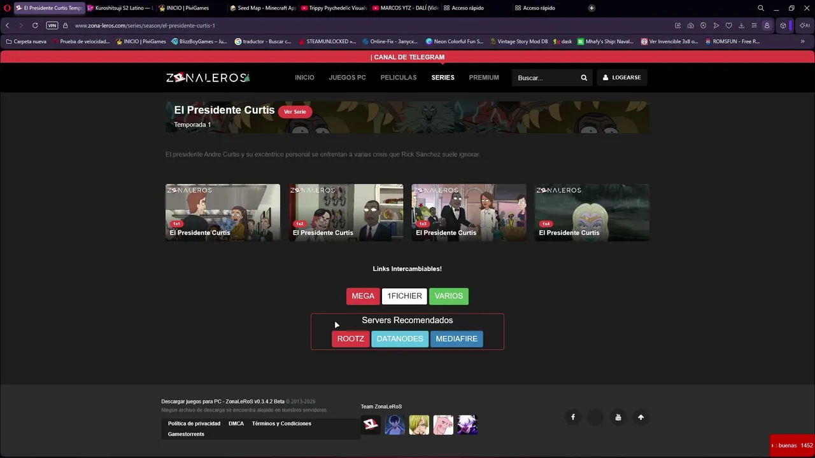Switch to Kuroshitsuji S2 Latino tab

(x=120, y=8)
